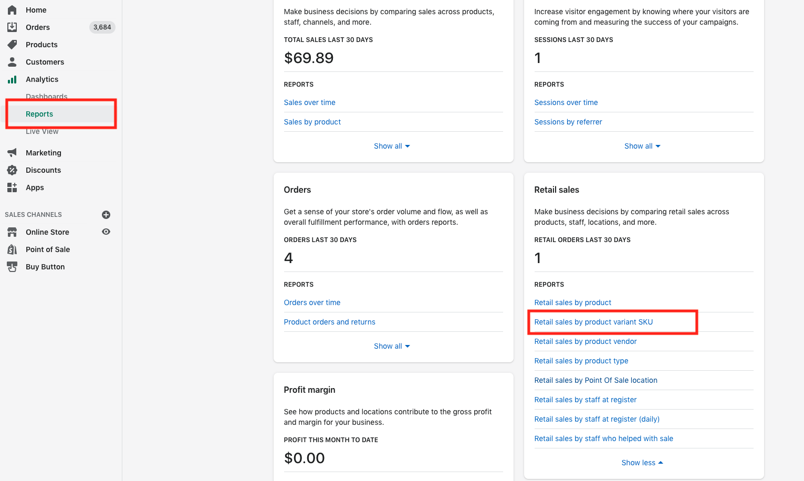Open Live View in the sidebar
Viewport: 804px width, 481px height.
pos(42,131)
